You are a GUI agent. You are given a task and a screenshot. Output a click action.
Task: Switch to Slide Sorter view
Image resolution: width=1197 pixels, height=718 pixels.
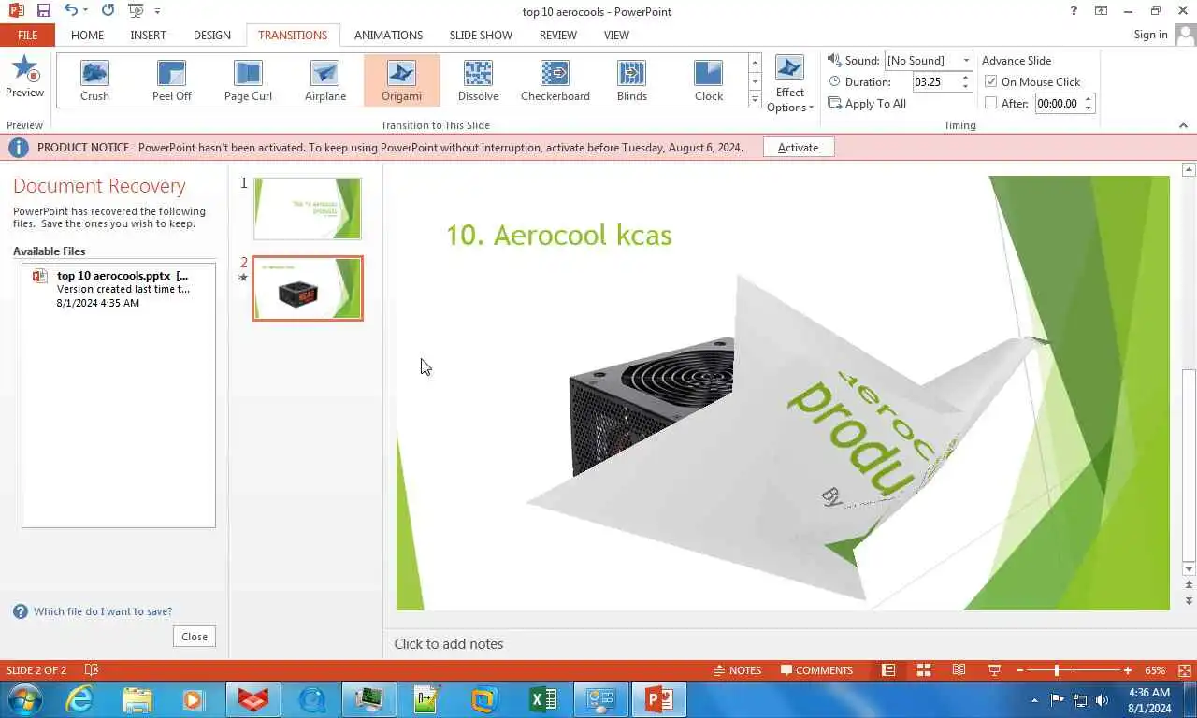point(924,670)
